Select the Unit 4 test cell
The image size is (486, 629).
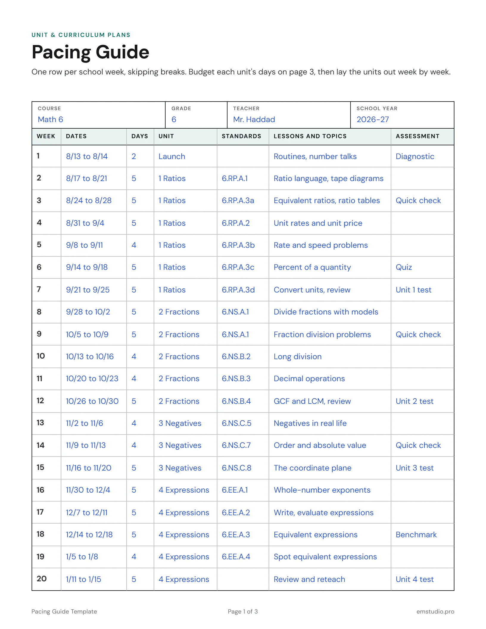[x=423, y=579]
